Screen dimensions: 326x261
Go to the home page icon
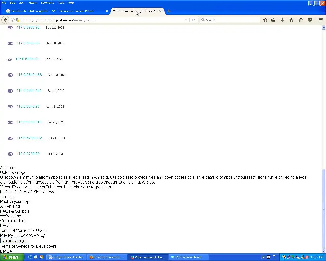[292, 20]
